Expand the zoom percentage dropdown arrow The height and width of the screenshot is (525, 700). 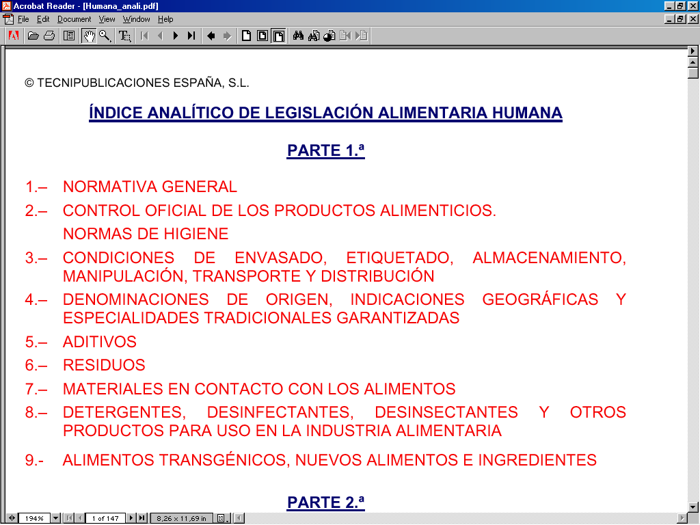(55, 518)
